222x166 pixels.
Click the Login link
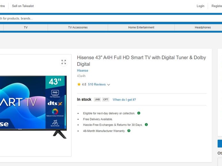point(201,6)
